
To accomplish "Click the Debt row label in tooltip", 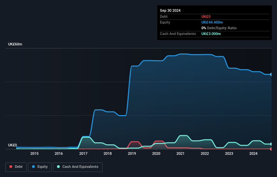I will point(164,16).
